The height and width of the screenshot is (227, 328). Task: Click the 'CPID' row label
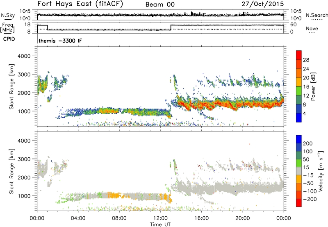click(9, 39)
